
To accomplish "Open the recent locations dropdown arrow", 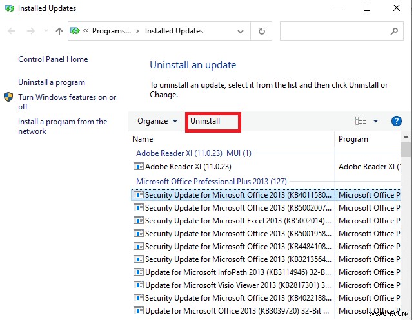I will click(x=46, y=31).
